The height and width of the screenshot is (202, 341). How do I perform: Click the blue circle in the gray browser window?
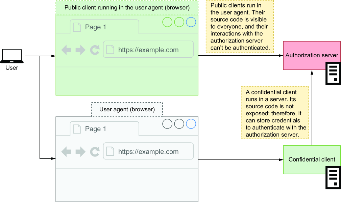pyautogui.click(x=191, y=124)
